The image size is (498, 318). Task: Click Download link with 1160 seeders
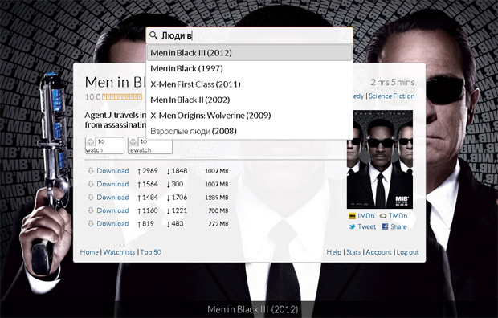(x=112, y=210)
